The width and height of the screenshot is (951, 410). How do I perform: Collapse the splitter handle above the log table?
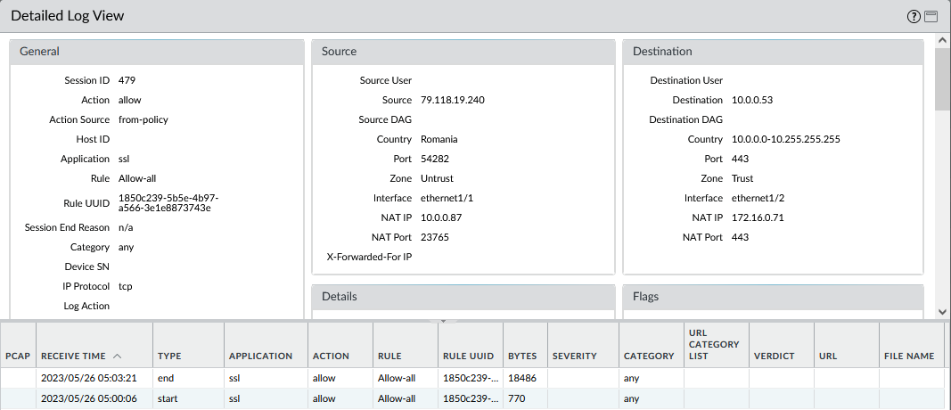click(x=443, y=320)
